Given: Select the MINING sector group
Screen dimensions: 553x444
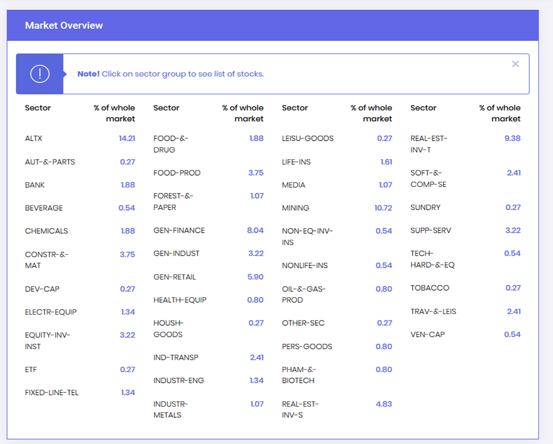Looking at the screenshot, I should pyautogui.click(x=296, y=208).
